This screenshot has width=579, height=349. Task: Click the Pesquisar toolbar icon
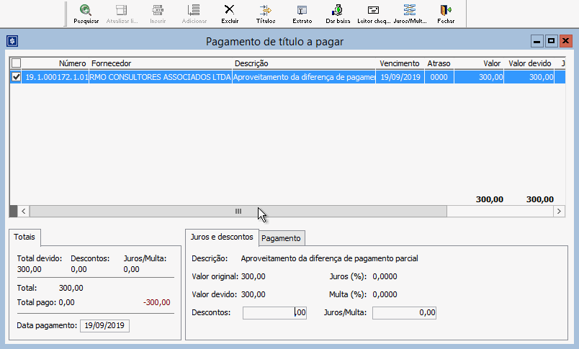point(86,13)
